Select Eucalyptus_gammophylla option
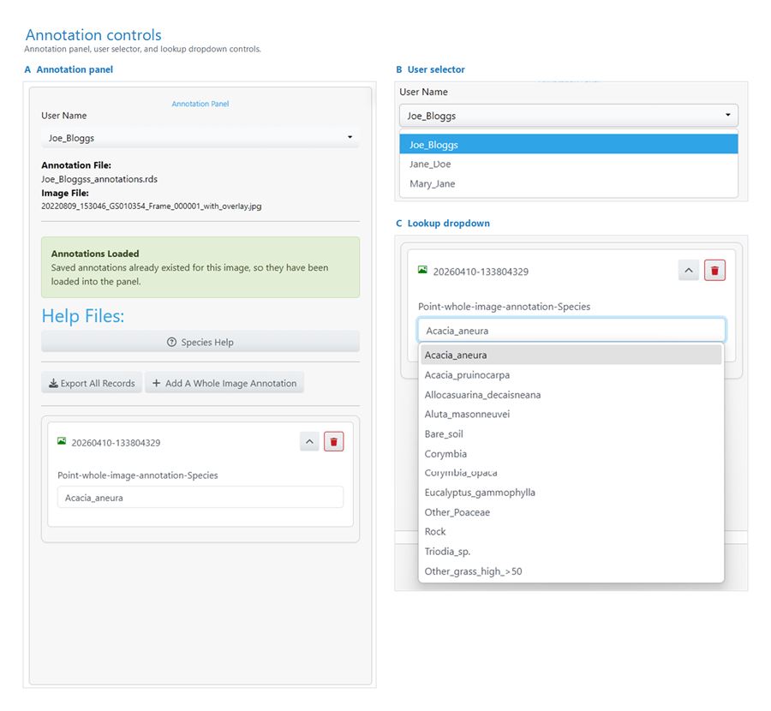This screenshot has width=771, height=711. (x=571, y=493)
